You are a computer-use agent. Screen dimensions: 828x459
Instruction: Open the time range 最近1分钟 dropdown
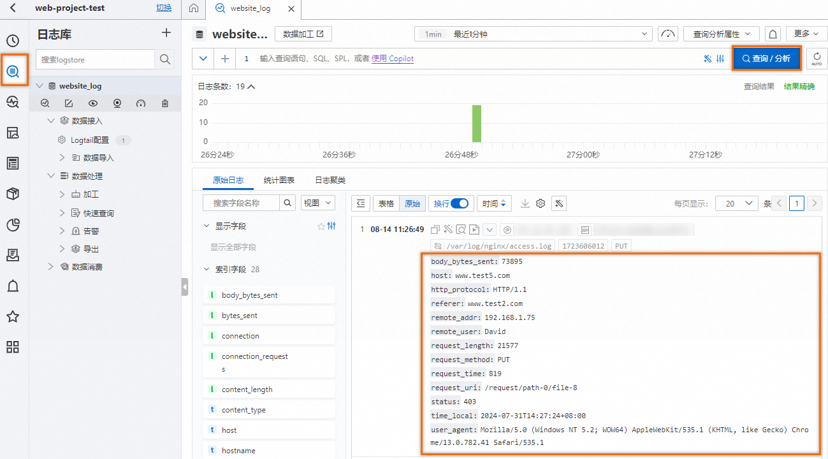533,34
